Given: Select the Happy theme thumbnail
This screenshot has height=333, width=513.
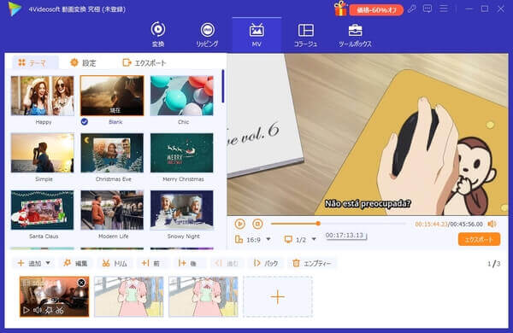Looking at the screenshot, I should 43,96.
